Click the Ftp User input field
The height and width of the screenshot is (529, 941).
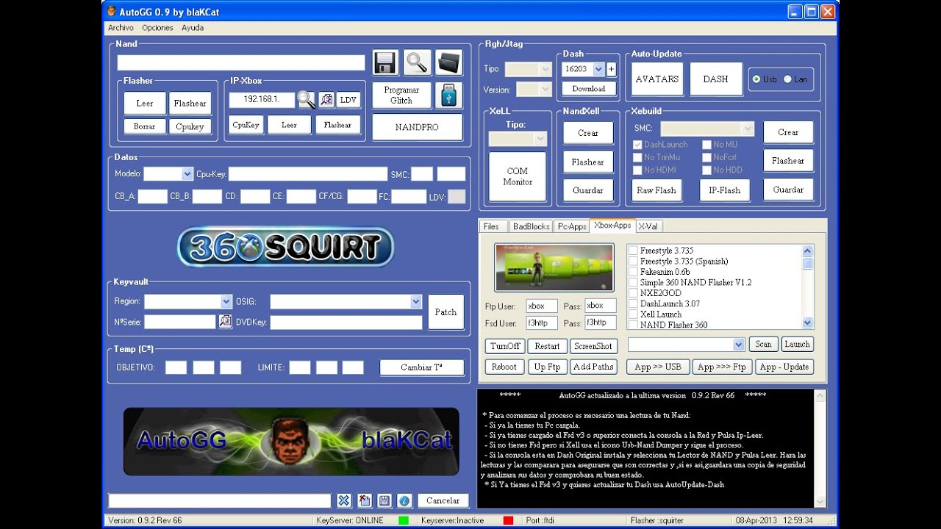pos(541,306)
